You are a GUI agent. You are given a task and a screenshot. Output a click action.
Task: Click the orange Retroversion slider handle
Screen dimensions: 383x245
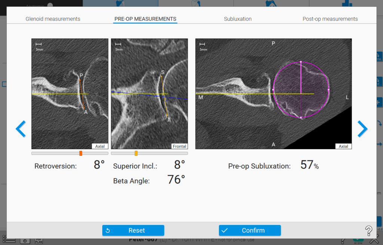coord(81,153)
